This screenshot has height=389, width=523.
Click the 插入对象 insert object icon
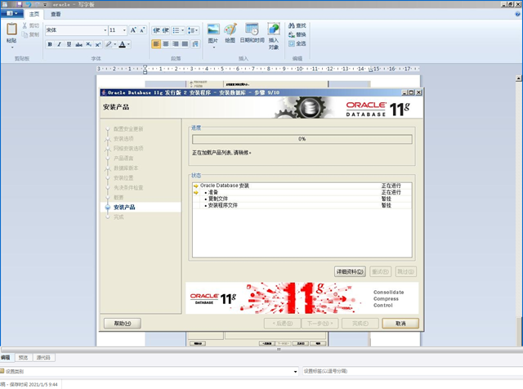pyautogui.click(x=274, y=29)
